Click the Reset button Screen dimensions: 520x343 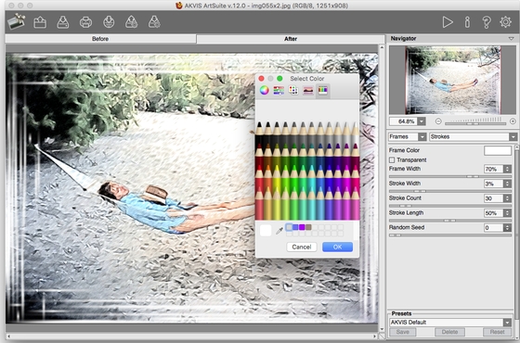click(x=497, y=332)
